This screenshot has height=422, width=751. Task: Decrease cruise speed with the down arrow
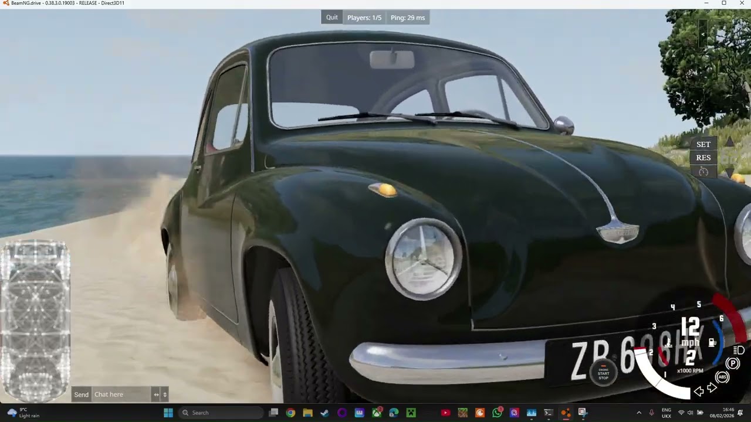730,173
